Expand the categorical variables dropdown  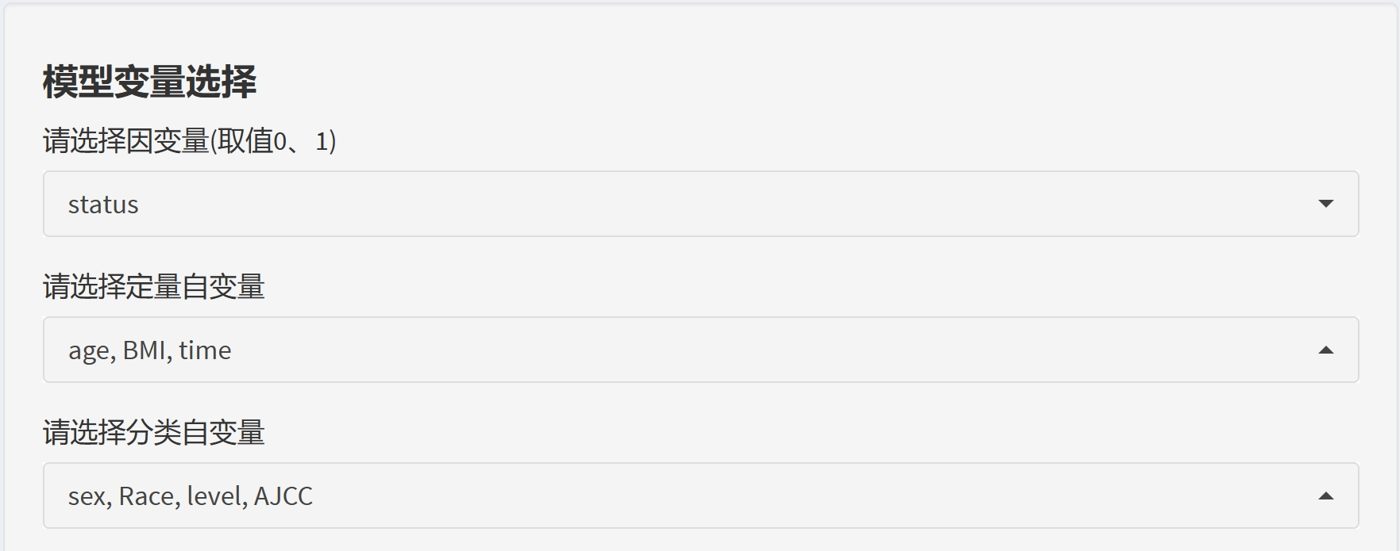coord(700,496)
